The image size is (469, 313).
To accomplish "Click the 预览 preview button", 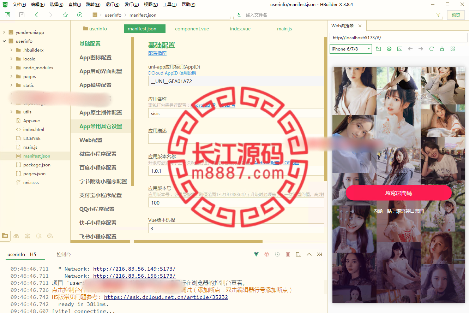I will [456, 15].
